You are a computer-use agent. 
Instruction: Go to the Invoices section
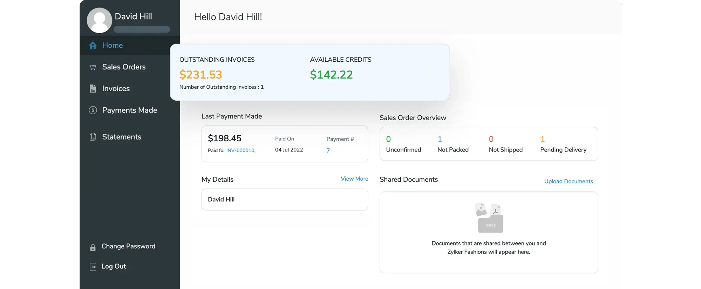116,89
